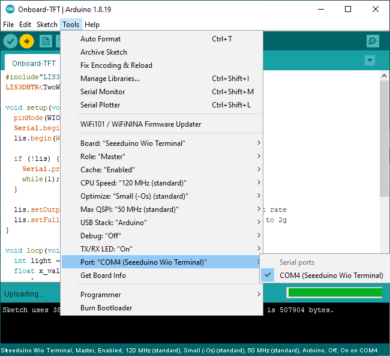Click the "Serial ports" header label

click(x=297, y=262)
